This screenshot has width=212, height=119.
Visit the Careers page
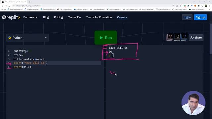122,17
